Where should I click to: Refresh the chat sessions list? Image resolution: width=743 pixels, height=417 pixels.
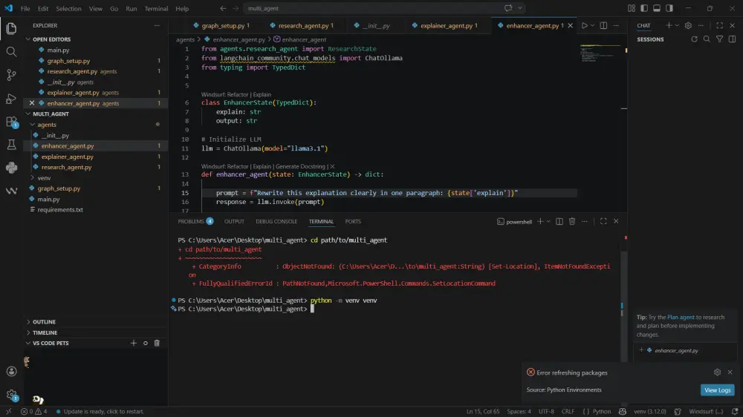[x=694, y=39]
